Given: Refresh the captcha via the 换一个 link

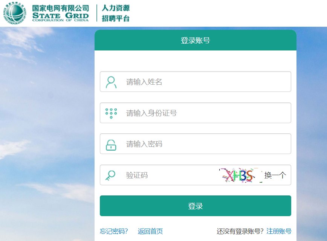Looking at the screenshot, I should click(276, 175).
